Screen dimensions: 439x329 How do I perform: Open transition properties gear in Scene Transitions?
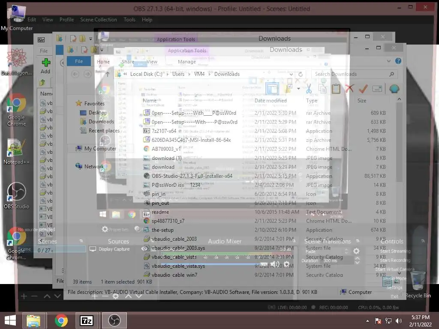(356, 251)
